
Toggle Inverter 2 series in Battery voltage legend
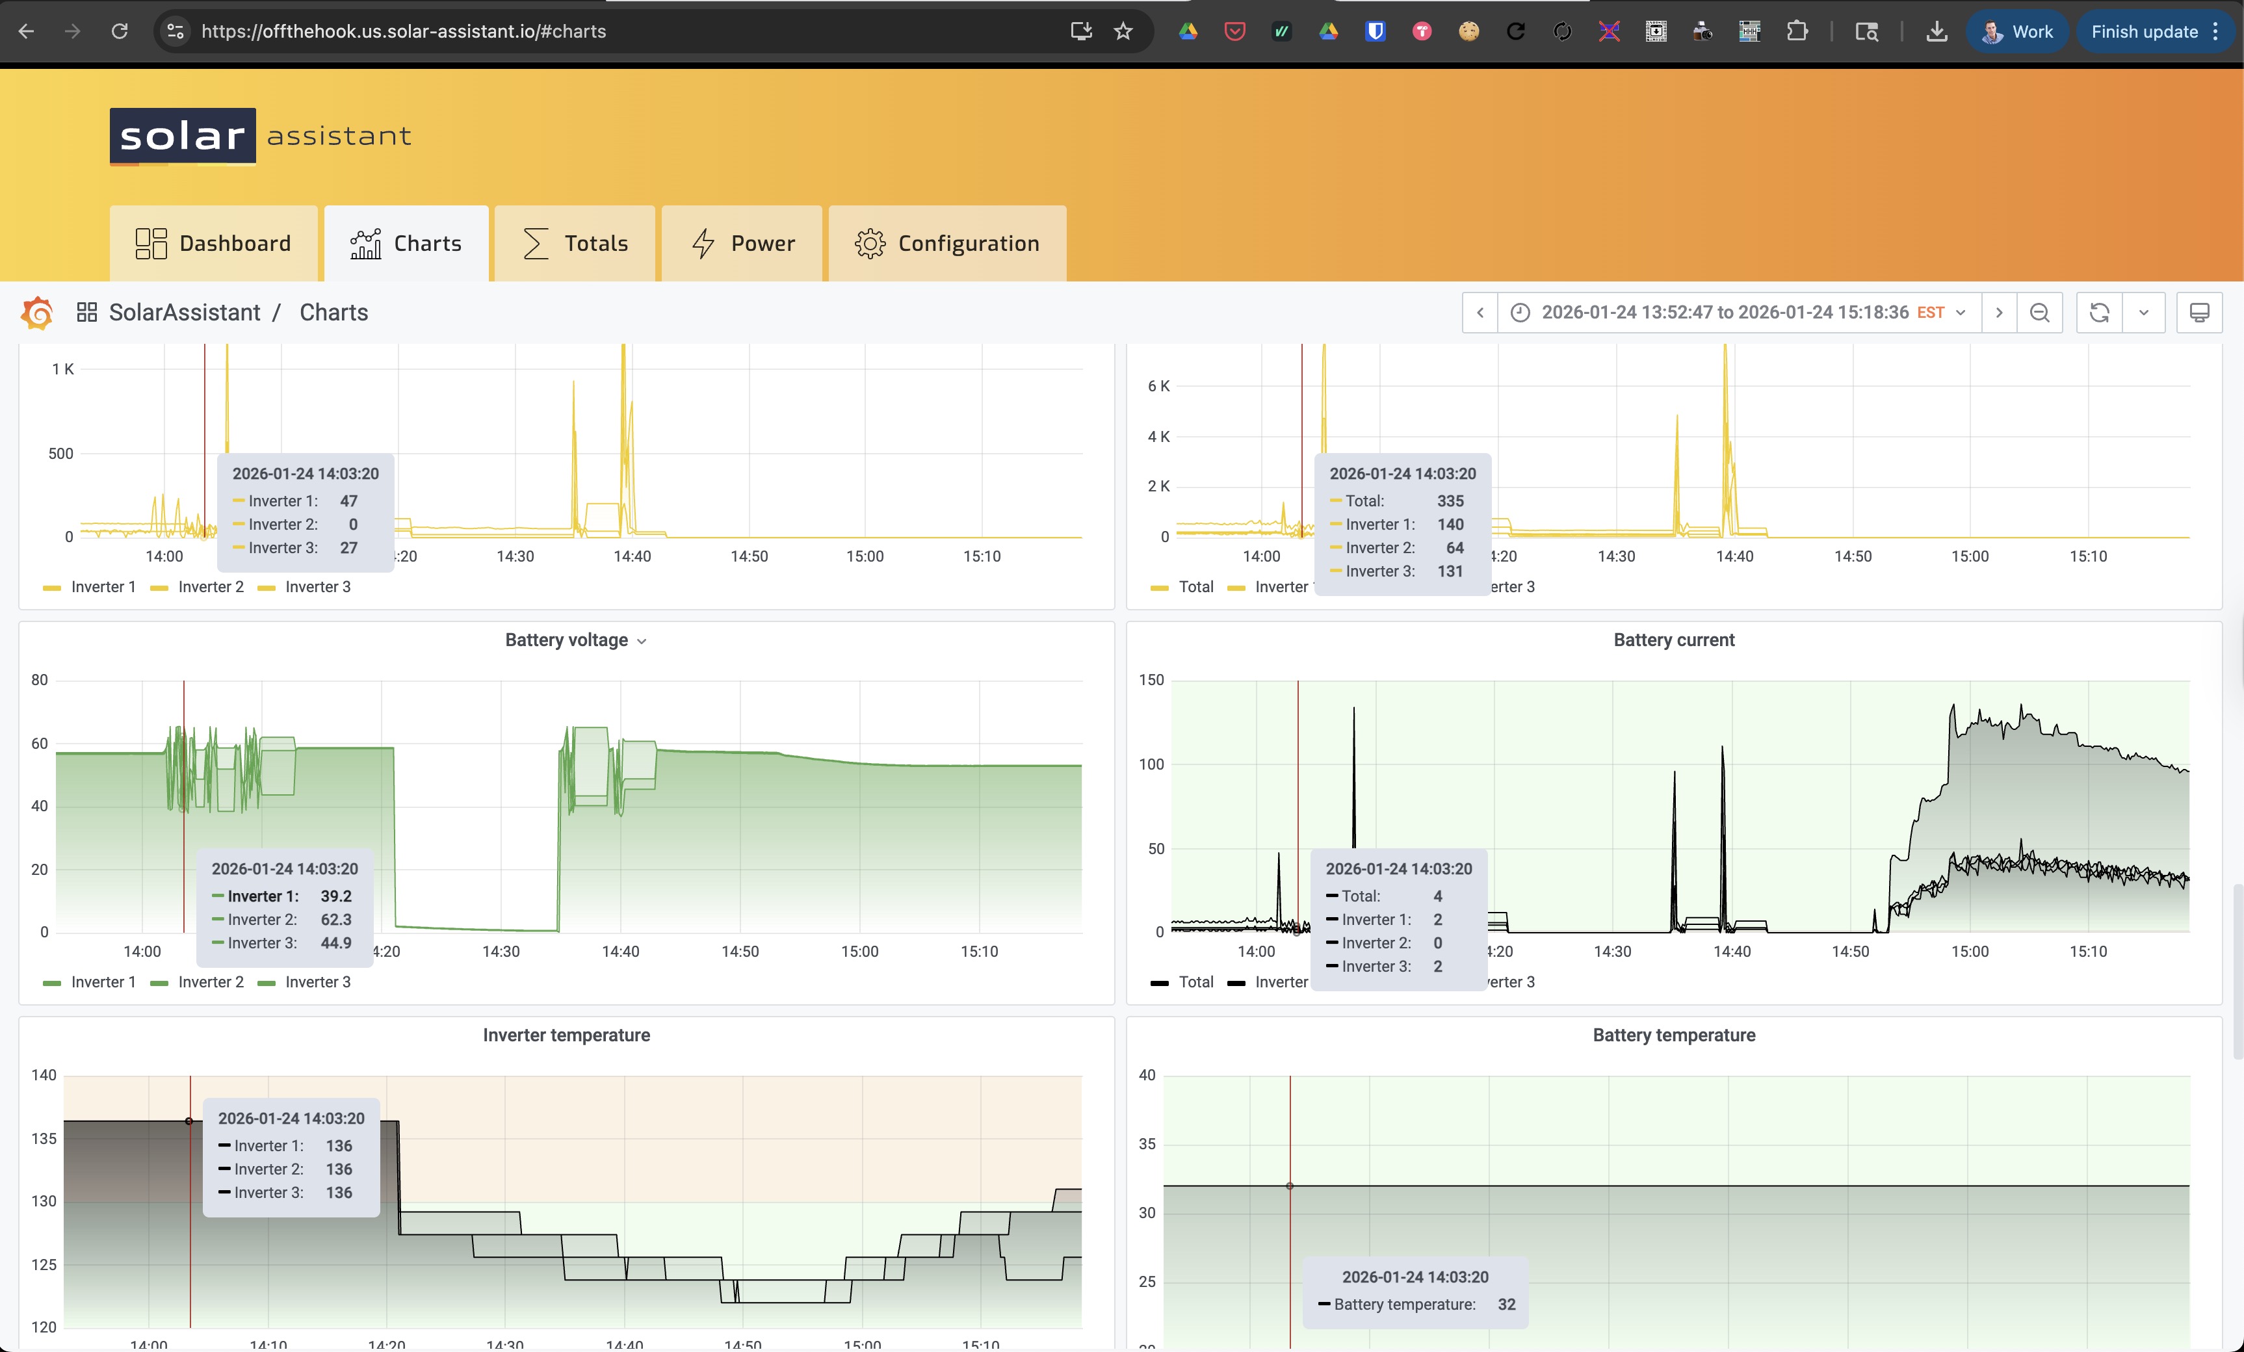209,981
